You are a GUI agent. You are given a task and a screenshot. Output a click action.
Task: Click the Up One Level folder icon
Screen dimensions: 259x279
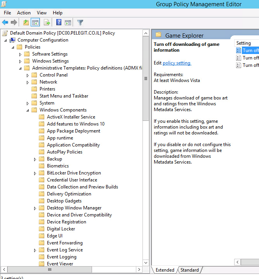tap(26, 23)
